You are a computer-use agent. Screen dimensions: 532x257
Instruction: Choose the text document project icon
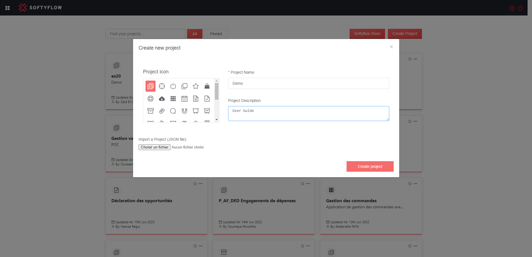tap(196, 99)
